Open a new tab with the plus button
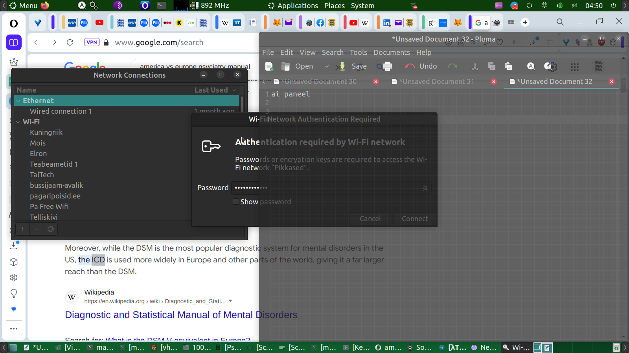The image size is (629, 353). 525,22
